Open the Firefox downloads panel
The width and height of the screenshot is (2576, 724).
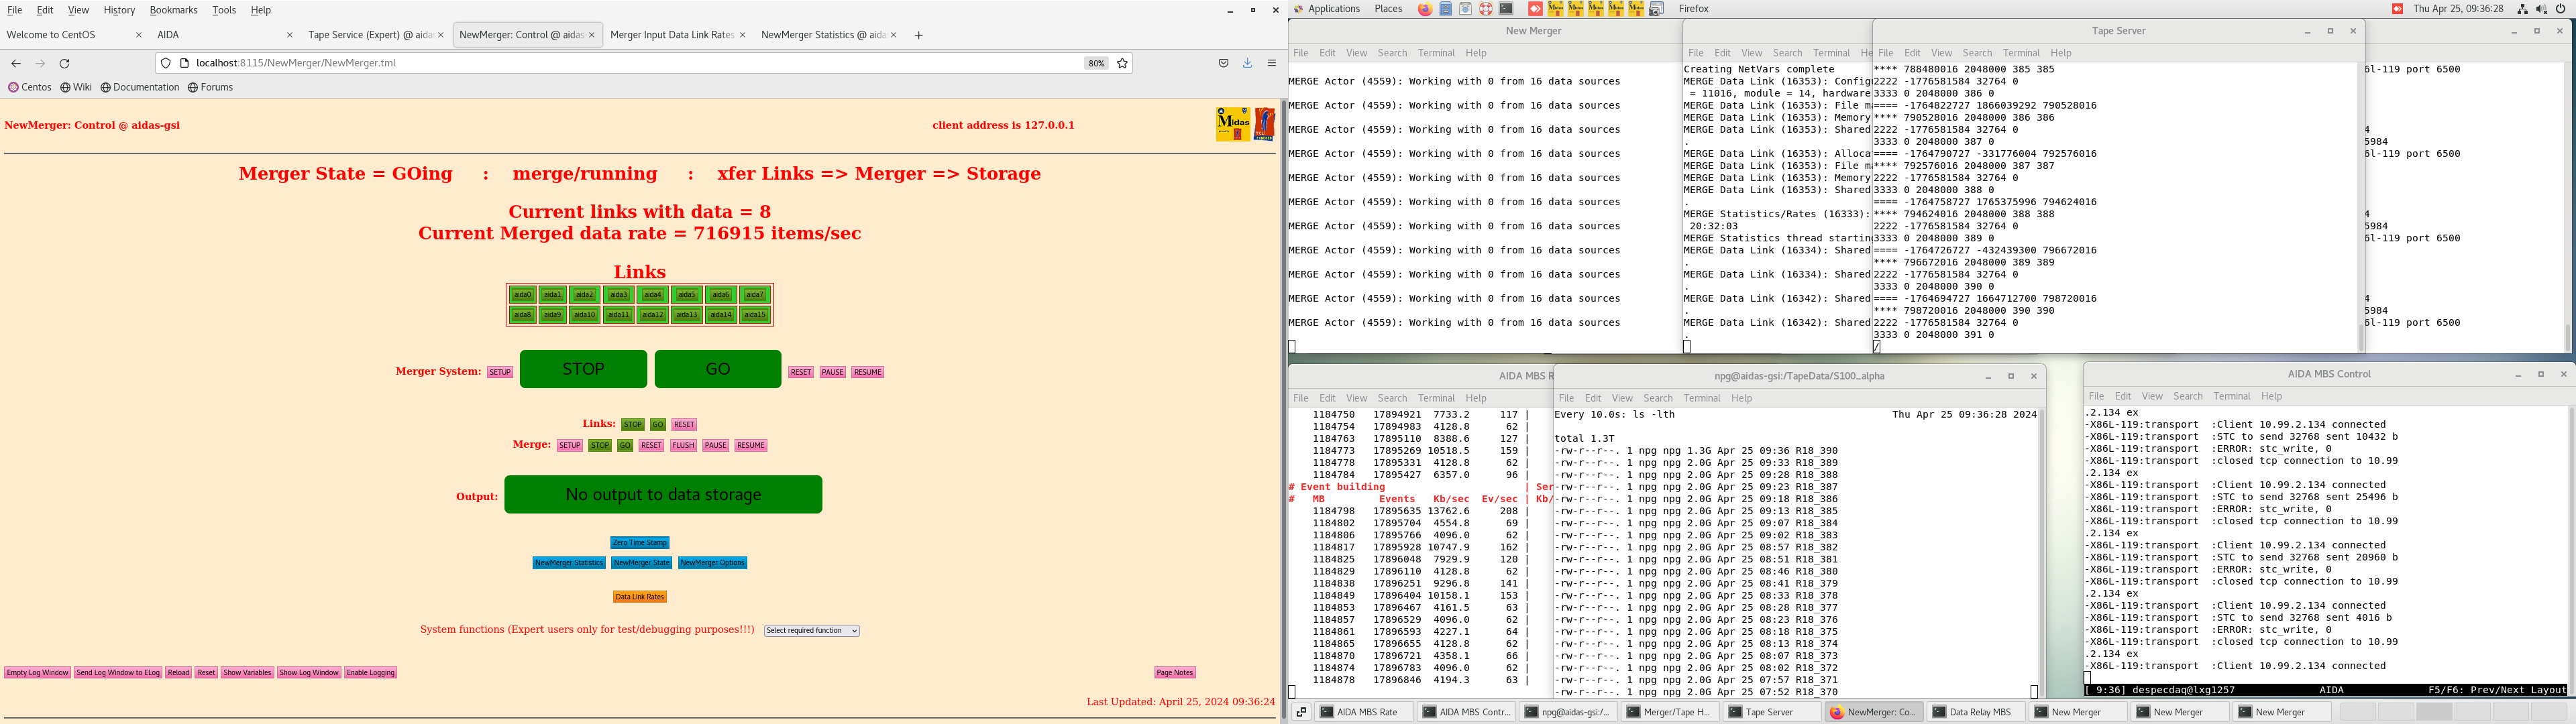point(1247,63)
